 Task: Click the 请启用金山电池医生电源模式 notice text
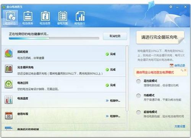coord(155,72)
